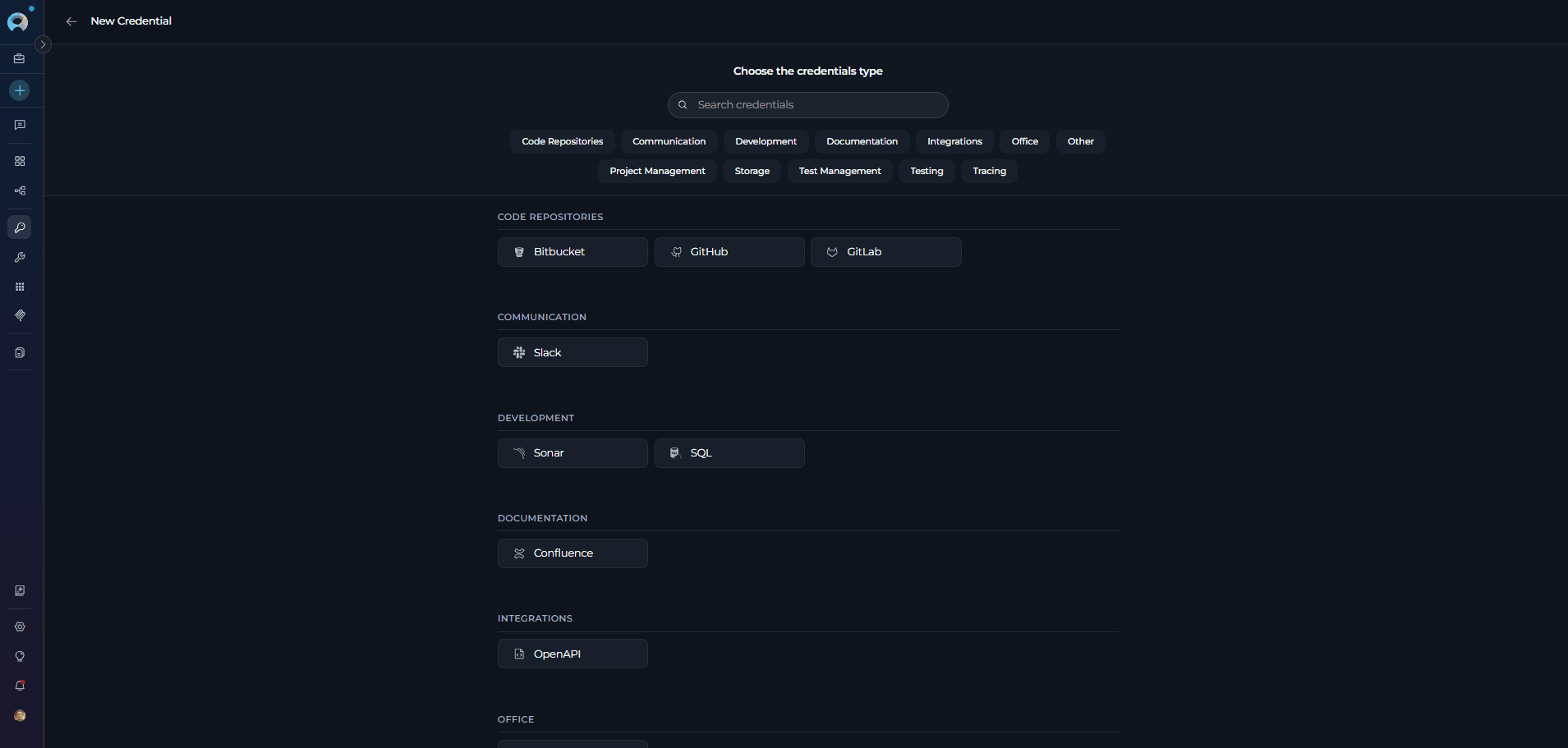Click the Search credentials input field
1568x748 pixels.
(x=808, y=105)
